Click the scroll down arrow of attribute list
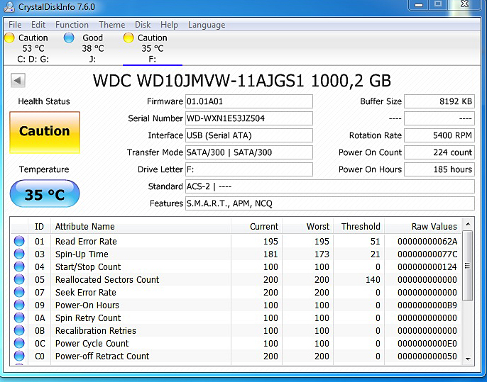The image size is (487, 382). click(x=468, y=359)
